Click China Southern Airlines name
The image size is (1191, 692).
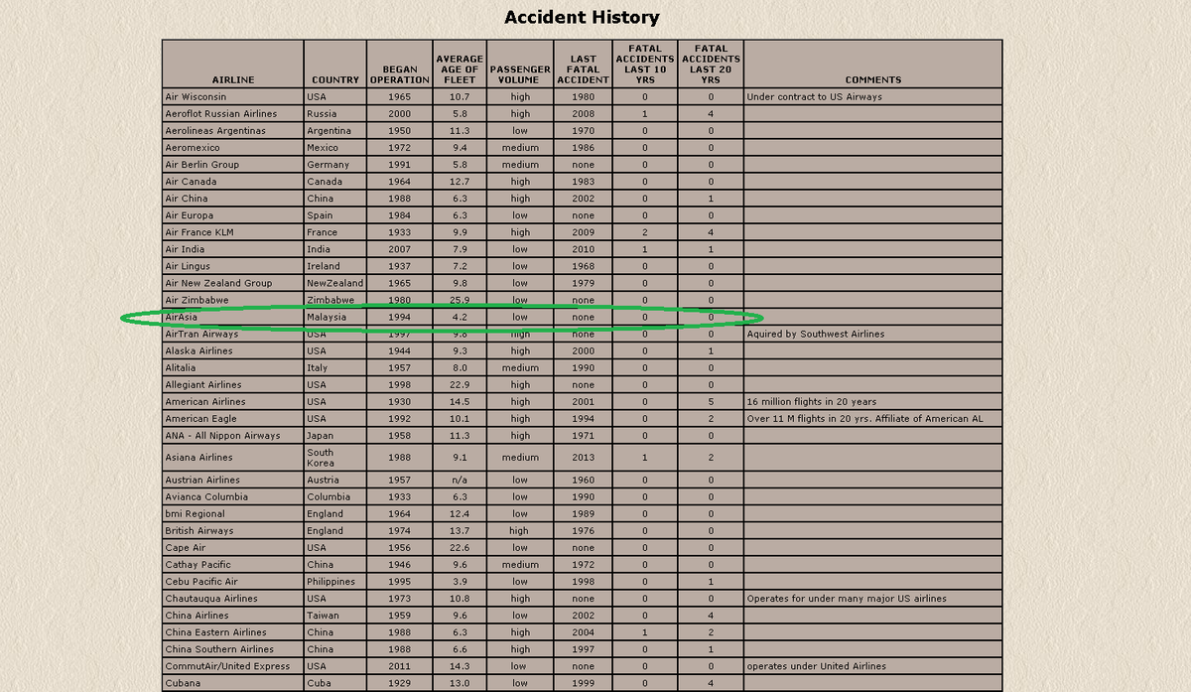pyautogui.click(x=219, y=648)
